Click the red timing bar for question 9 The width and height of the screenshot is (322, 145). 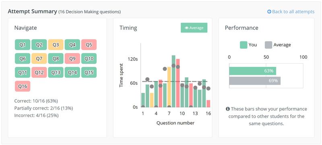click(x=178, y=83)
